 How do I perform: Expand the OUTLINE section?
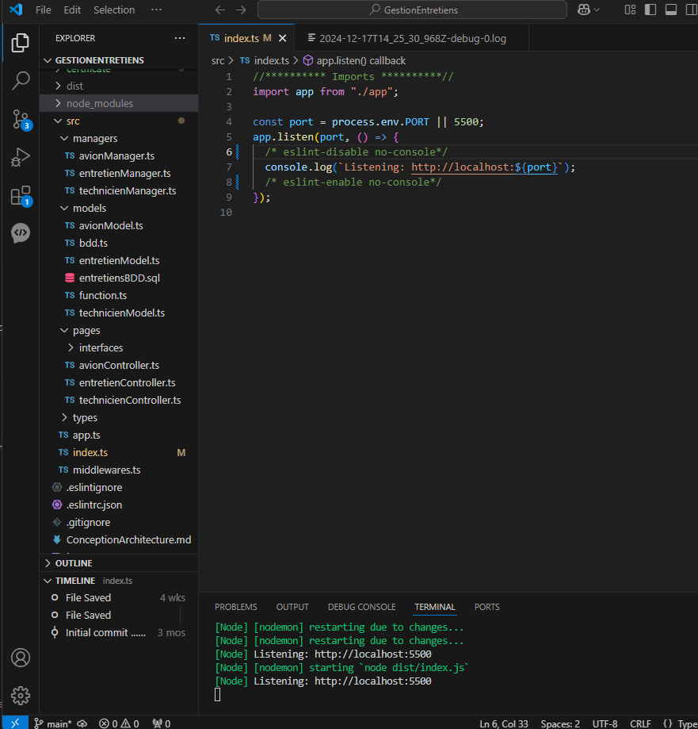[119, 563]
